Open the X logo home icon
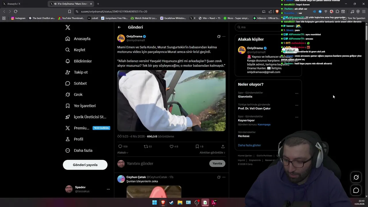This screenshot has height=207, width=368. pyautogui.click(x=68, y=27)
